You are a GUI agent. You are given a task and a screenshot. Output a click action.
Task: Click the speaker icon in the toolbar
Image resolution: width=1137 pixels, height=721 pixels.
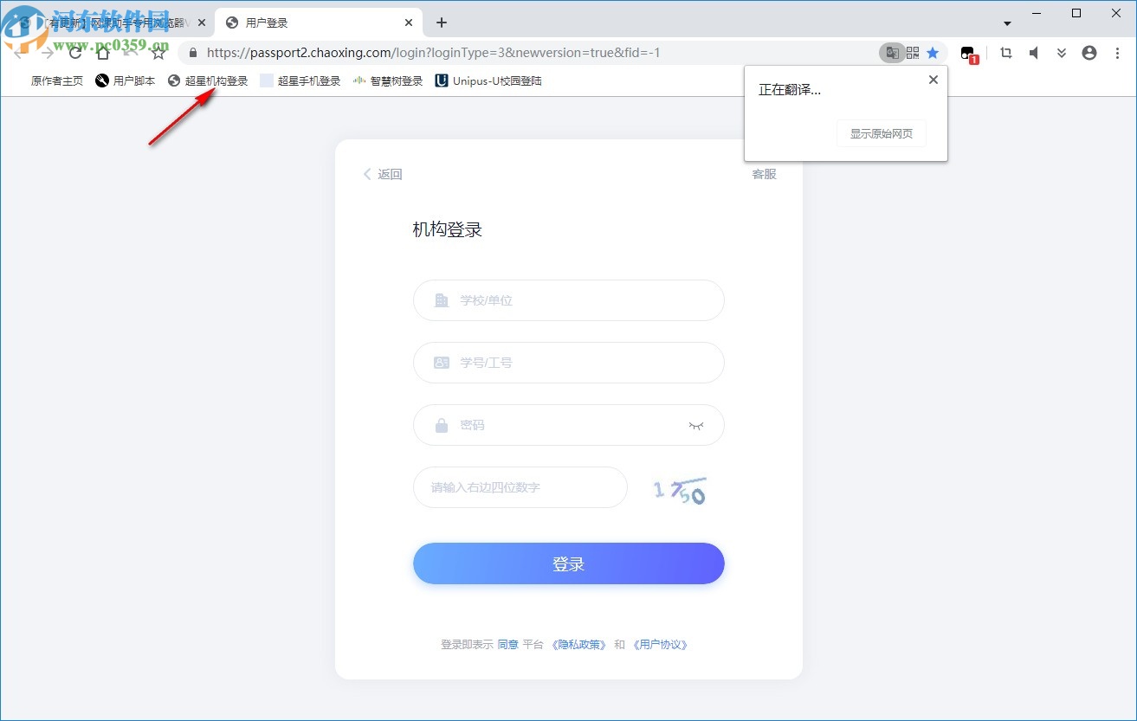[1033, 53]
